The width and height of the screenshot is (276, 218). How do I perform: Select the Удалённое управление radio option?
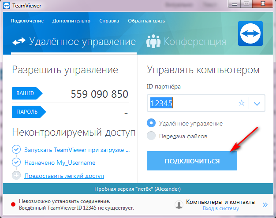point(151,123)
